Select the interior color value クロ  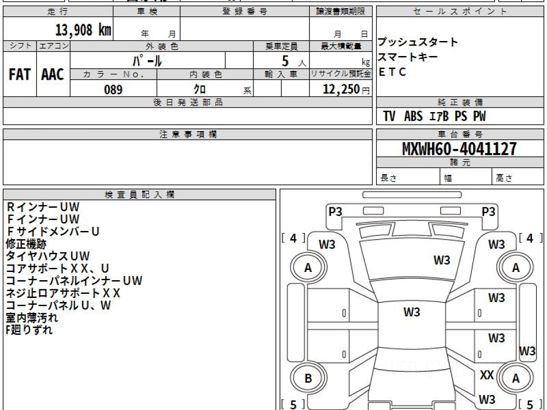point(200,89)
